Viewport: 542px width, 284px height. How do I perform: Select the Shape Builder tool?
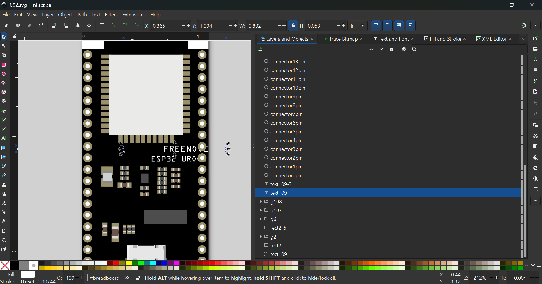coord(4,55)
